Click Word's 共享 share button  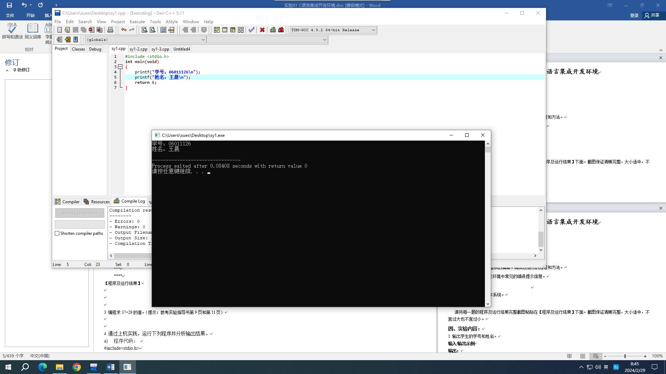click(652, 15)
